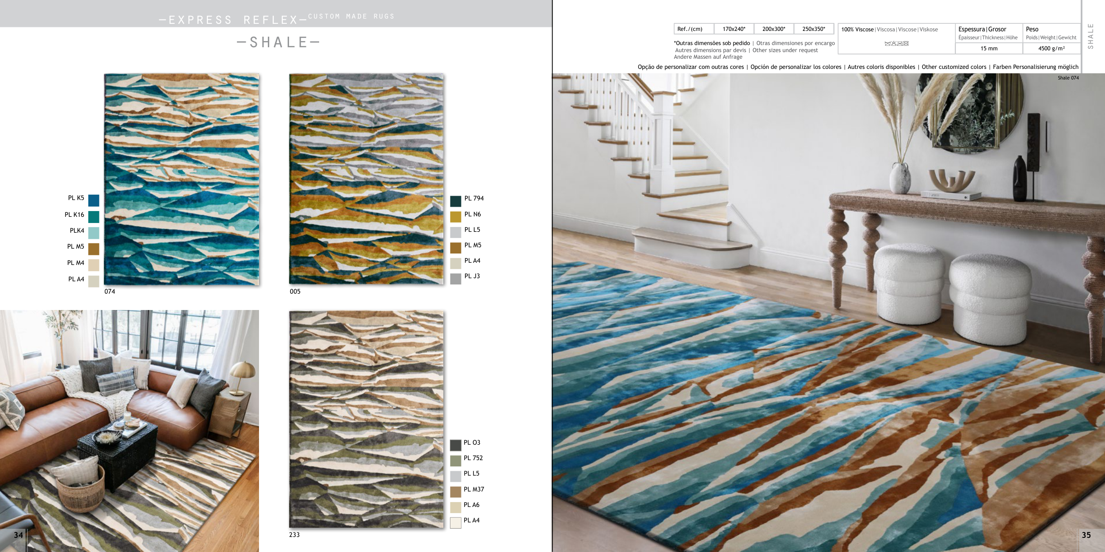The height and width of the screenshot is (552, 1105).
Task: Select the PL N6 mustard swatch
Action: click(x=456, y=217)
